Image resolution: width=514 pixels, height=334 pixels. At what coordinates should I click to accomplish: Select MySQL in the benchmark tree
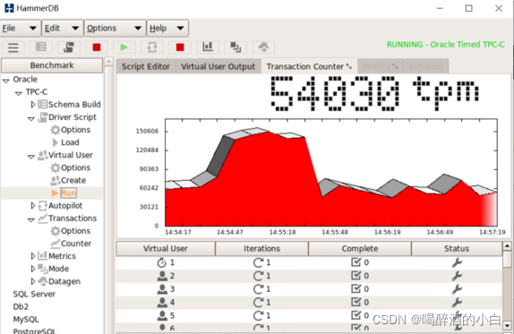(26, 320)
